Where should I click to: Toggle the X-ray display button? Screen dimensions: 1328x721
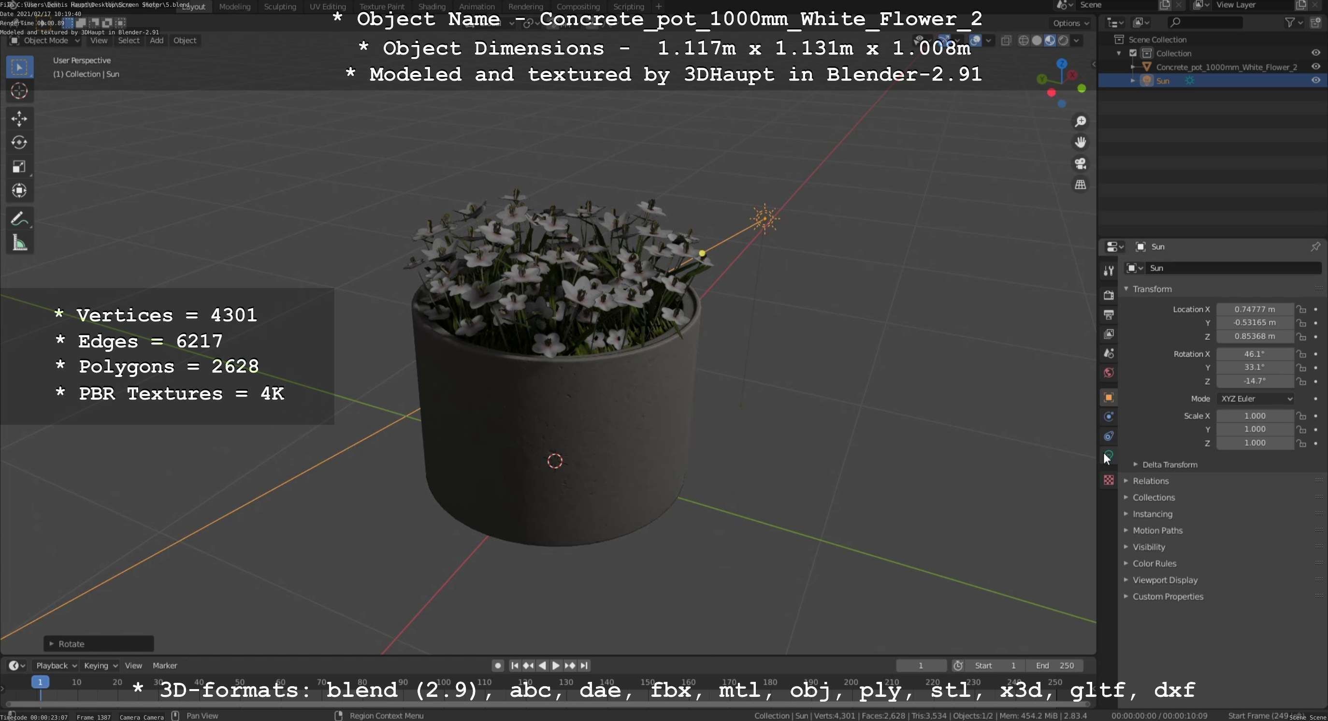1006,41
